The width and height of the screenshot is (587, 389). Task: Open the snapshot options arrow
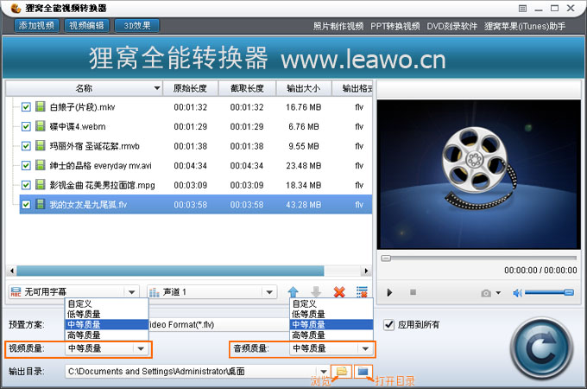pos(498,293)
